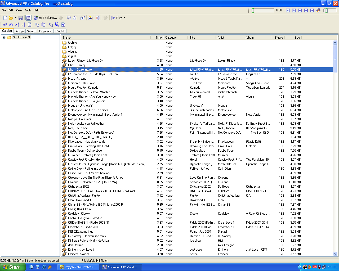
Task: Click the Winamp lightning icon in player bar
Action: (318, 10)
